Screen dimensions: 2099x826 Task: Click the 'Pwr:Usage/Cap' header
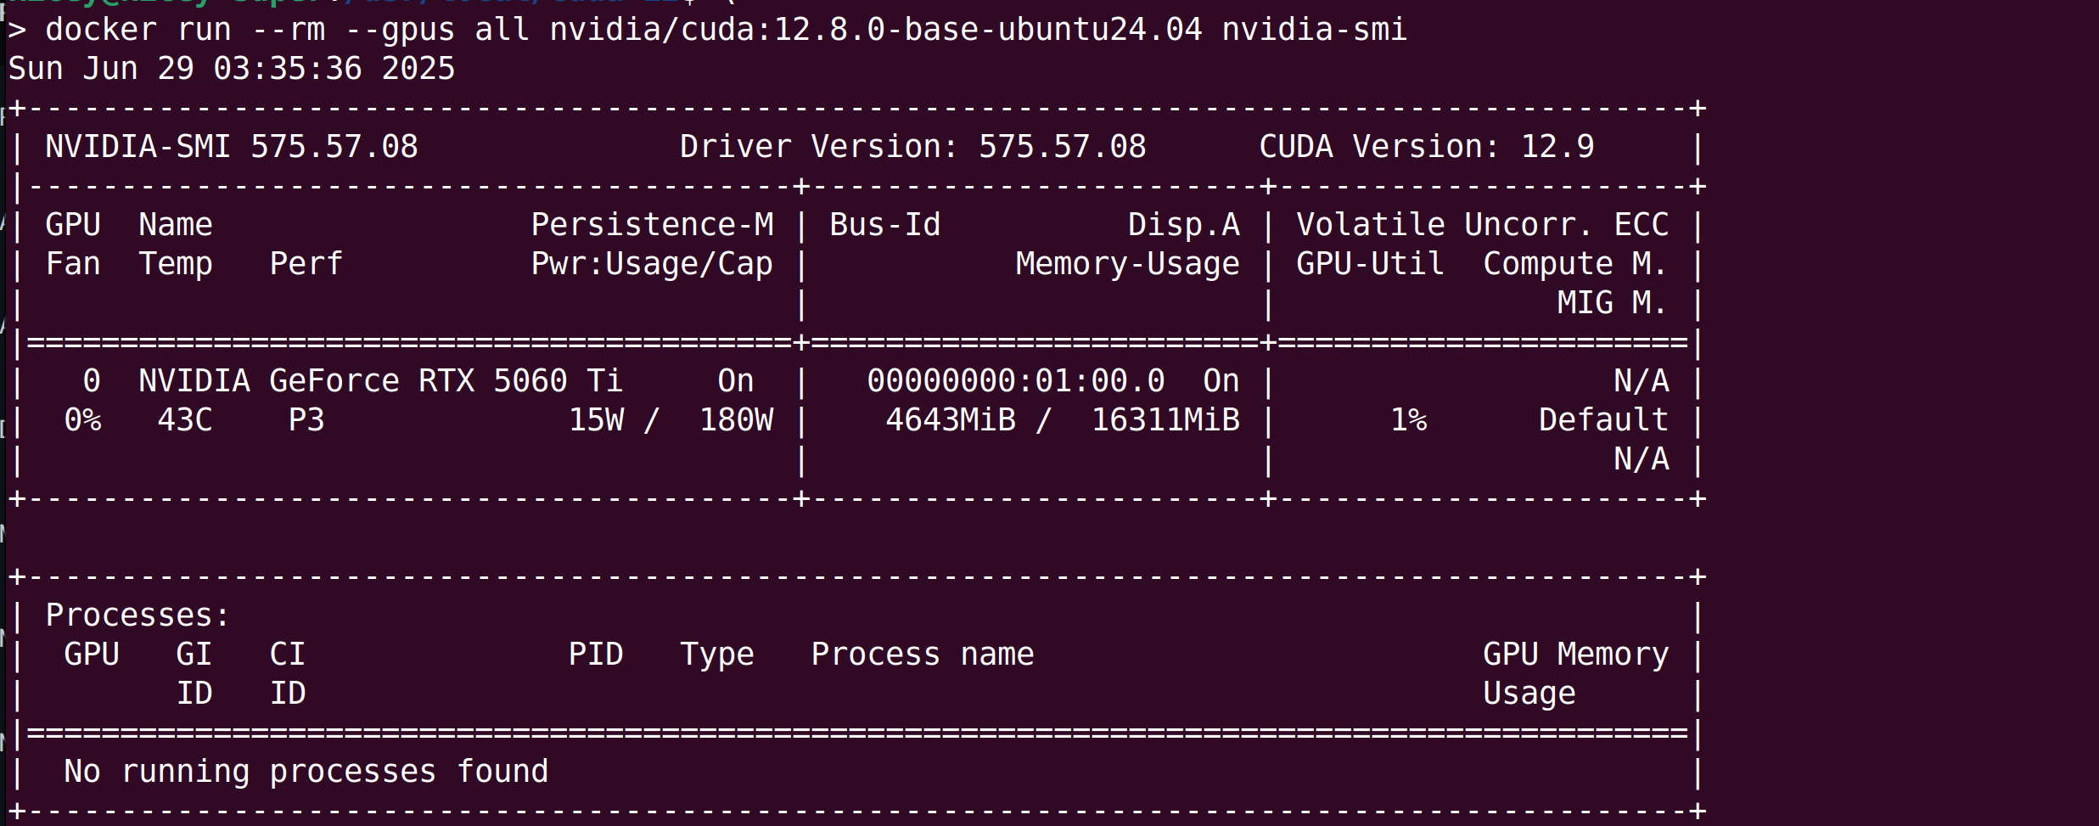click(652, 264)
